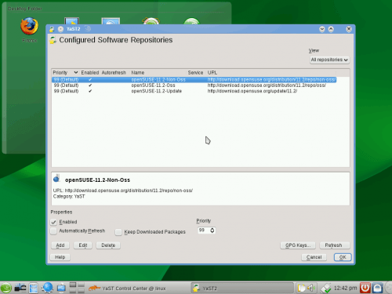Show the desktop via the panel icon
Screen dimensions: 392x294
[x=20, y=288]
